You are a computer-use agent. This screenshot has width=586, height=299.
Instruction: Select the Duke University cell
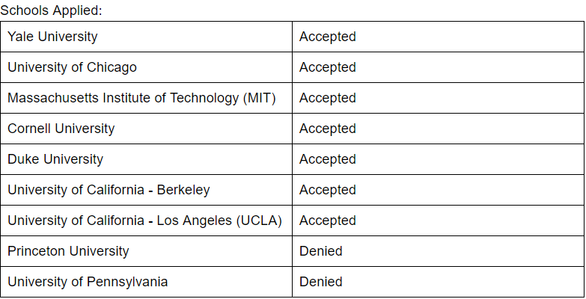point(55,159)
